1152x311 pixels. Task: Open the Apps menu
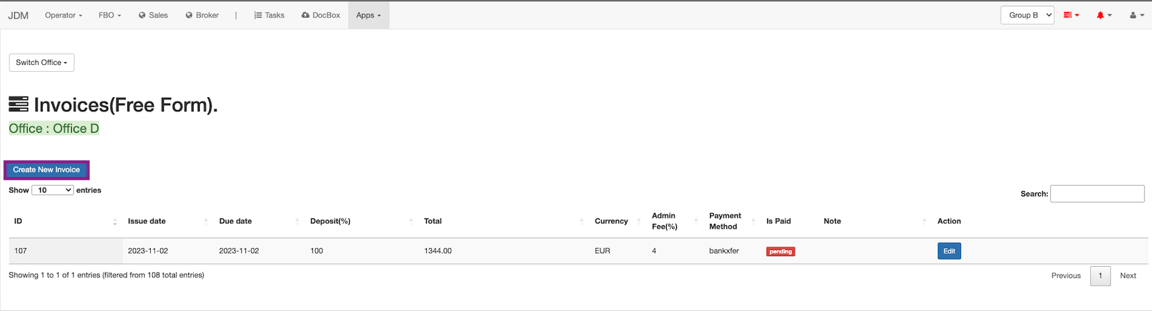368,15
